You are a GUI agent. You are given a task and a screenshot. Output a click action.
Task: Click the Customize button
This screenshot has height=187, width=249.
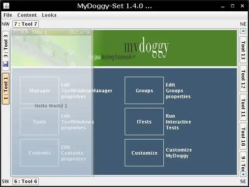[x=144, y=153]
